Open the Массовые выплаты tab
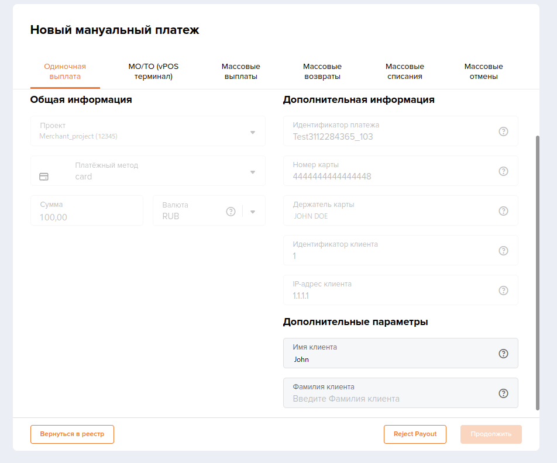The width and height of the screenshot is (557, 463). point(241,71)
